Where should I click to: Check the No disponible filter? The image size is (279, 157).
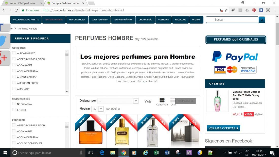coord(14,104)
